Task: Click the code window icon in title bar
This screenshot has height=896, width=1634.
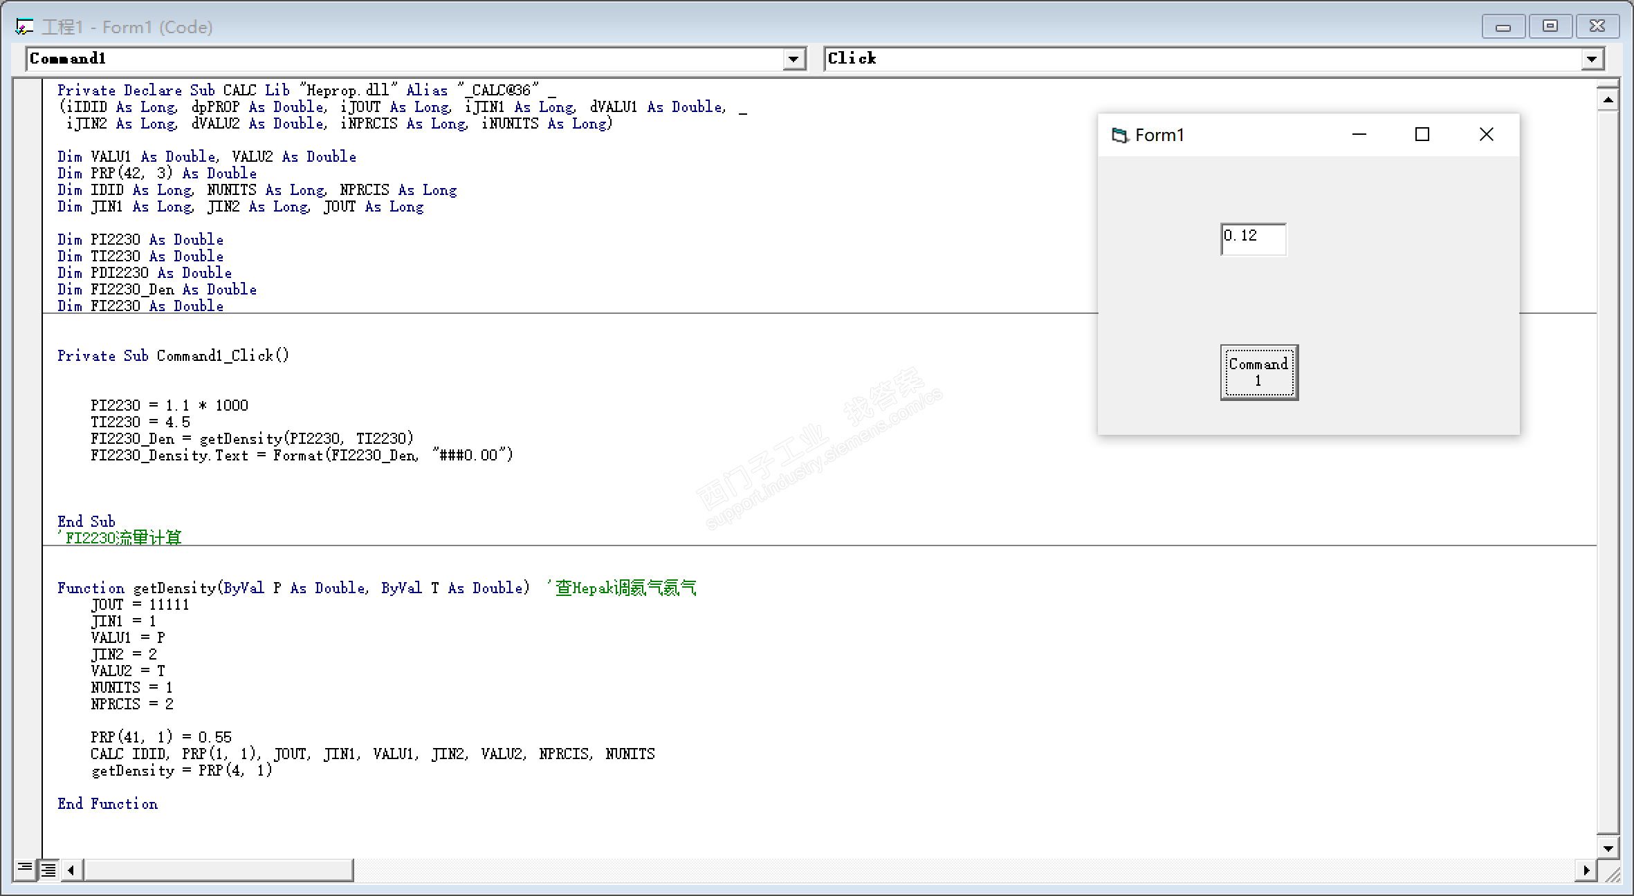Action: [25, 27]
